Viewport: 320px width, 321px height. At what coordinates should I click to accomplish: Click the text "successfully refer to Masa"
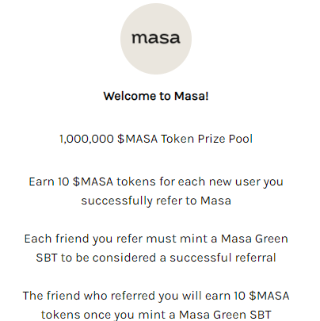156,201
